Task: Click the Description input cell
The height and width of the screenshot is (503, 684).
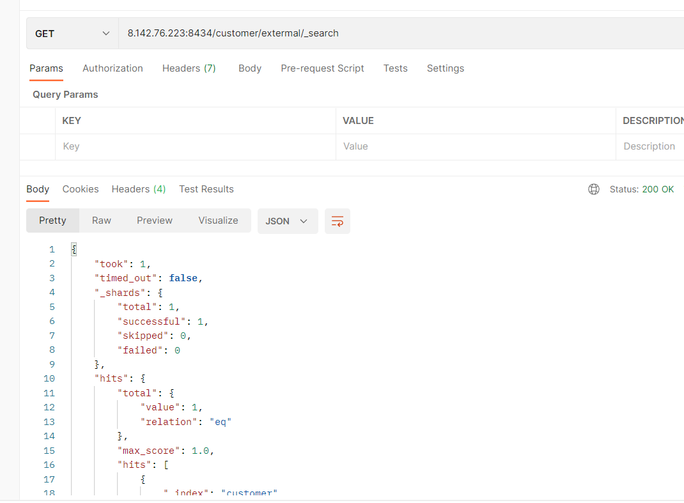Action: [x=650, y=146]
